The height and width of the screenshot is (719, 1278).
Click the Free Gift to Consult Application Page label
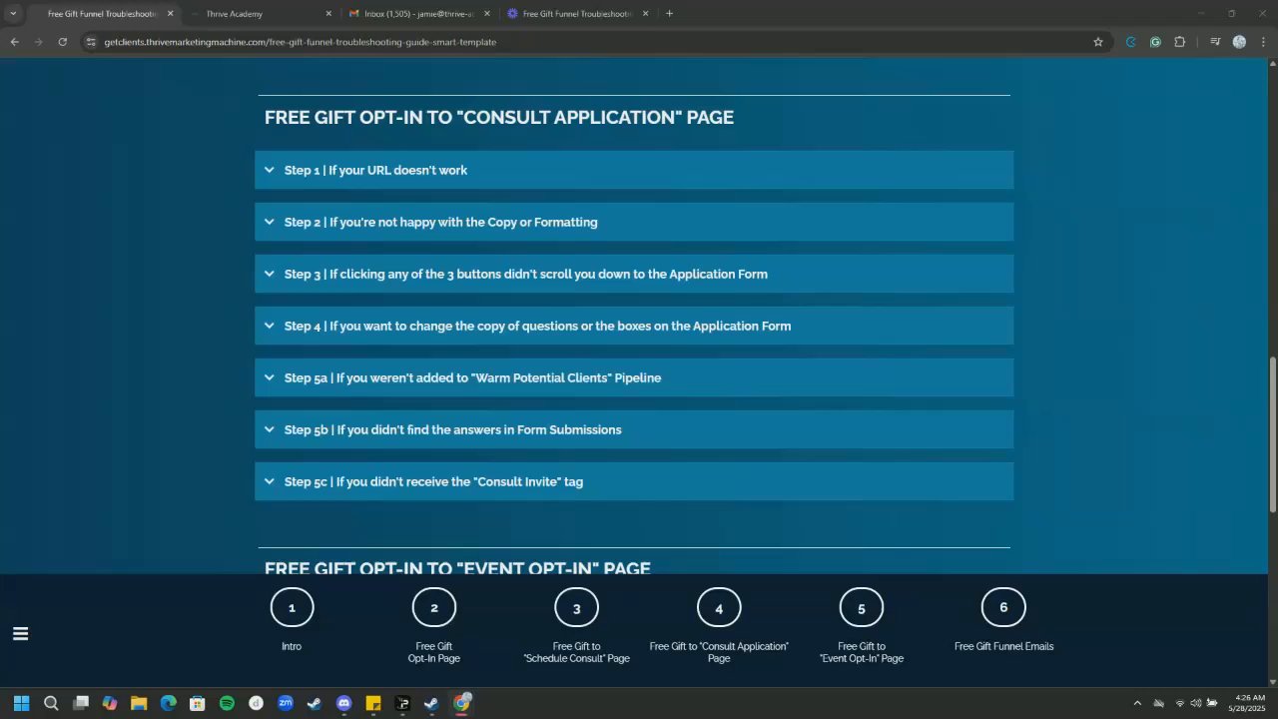click(x=719, y=652)
